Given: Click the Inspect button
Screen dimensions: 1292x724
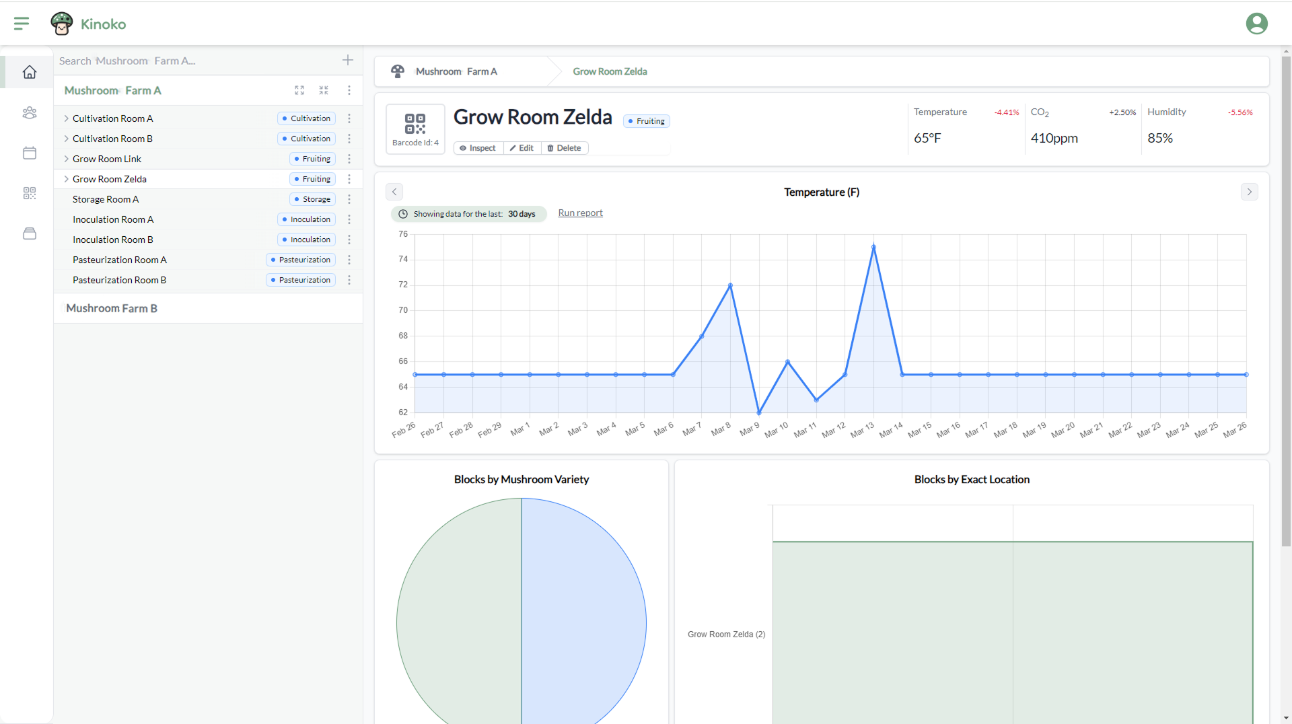Looking at the screenshot, I should point(478,148).
